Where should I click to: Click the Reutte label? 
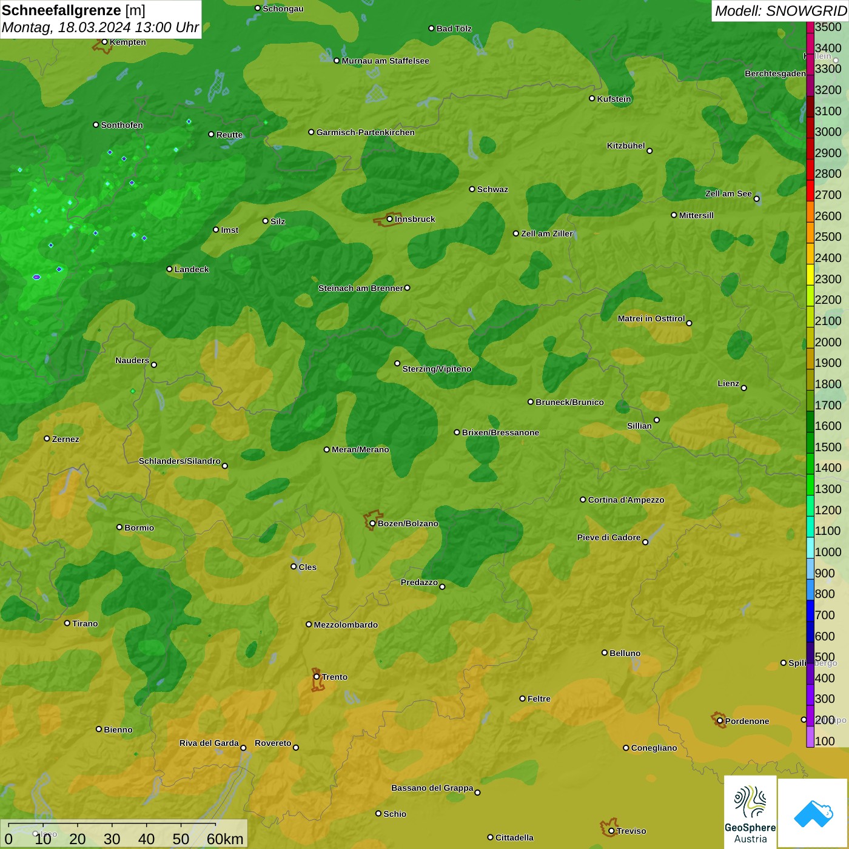[229, 135]
